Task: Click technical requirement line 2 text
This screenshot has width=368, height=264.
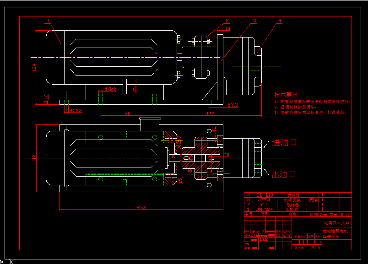Action: point(295,107)
